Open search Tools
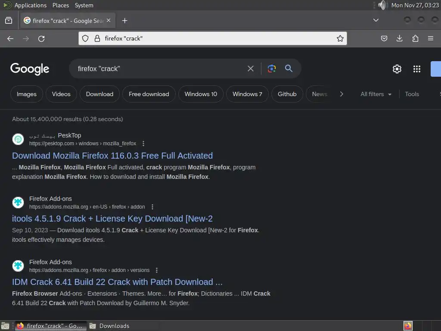The height and width of the screenshot is (331, 441). (x=412, y=94)
